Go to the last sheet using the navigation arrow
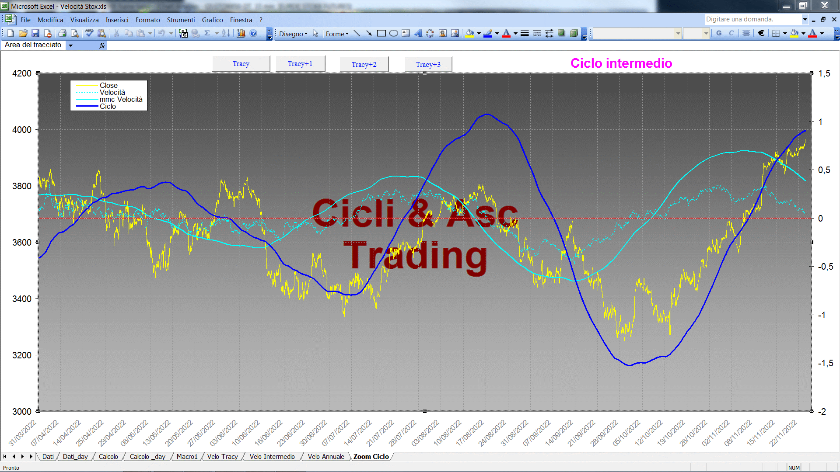 click(x=31, y=456)
